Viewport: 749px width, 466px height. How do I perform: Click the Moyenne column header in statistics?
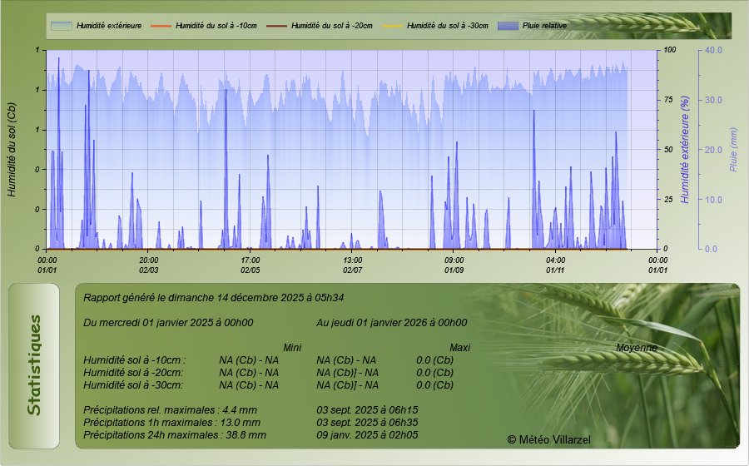pos(636,347)
